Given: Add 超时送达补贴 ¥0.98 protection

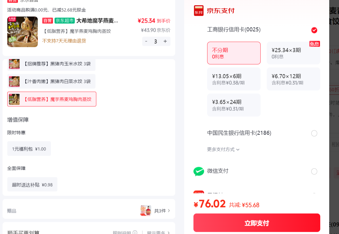Looking at the screenshot, I should pos(32,185).
